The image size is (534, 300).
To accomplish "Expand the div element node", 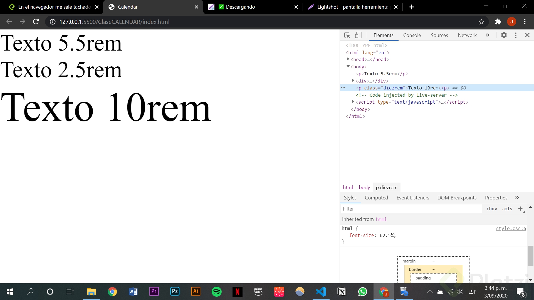I will pyautogui.click(x=353, y=81).
